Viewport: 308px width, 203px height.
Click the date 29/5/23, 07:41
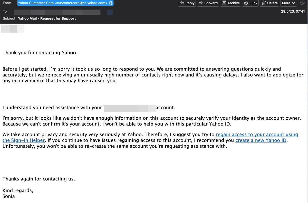tap(293, 11)
